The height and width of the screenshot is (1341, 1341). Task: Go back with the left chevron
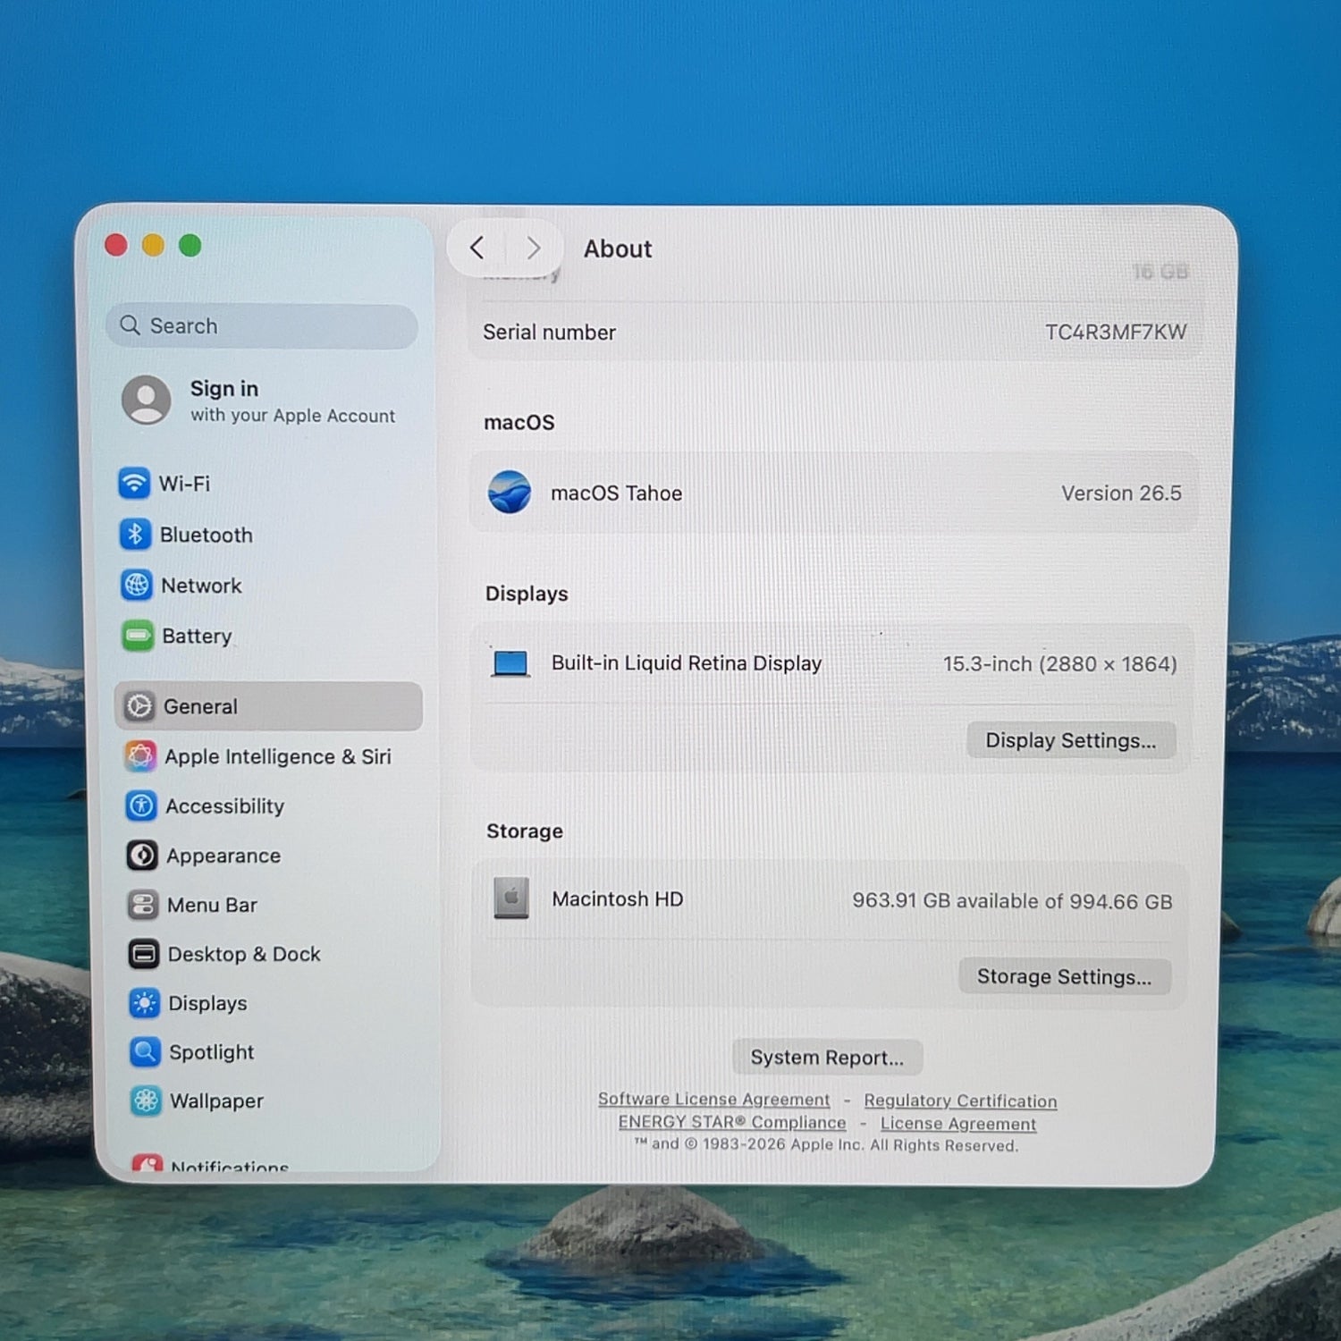(477, 248)
